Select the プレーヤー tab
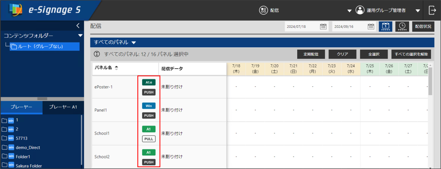The width and height of the screenshot is (441, 169). click(x=22, y=107)
